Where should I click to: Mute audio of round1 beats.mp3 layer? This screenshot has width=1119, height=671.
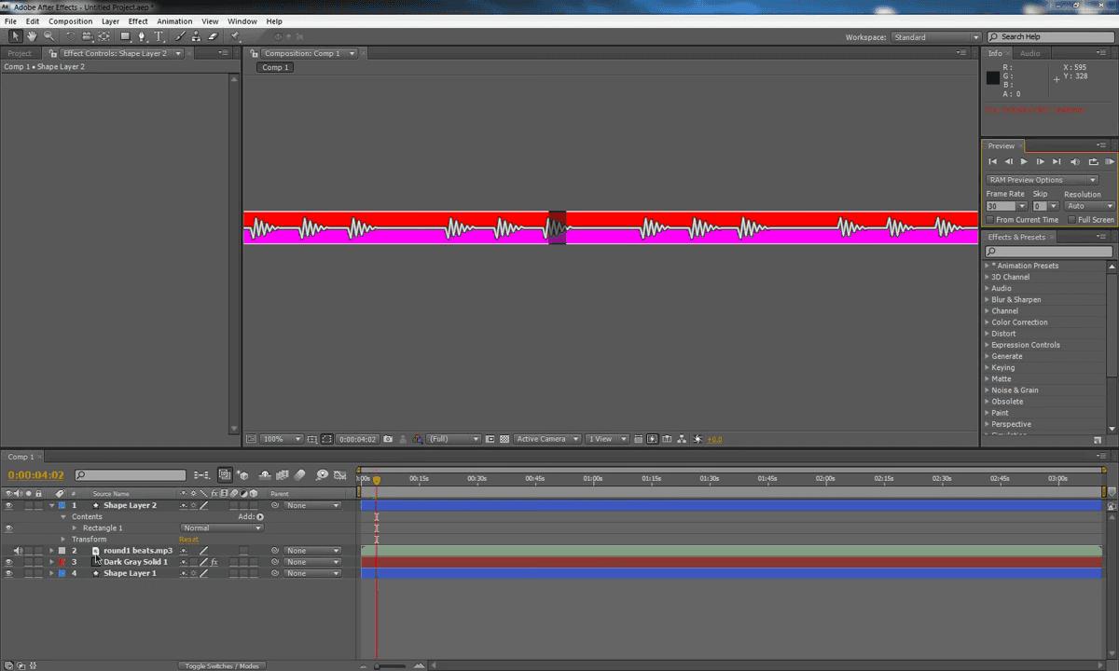point(18,551)
